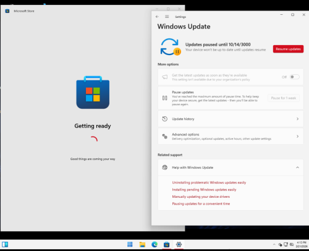309x251 pixels.
Task: Switch to Microsoft Store taskbar icon
Action: 166,244
